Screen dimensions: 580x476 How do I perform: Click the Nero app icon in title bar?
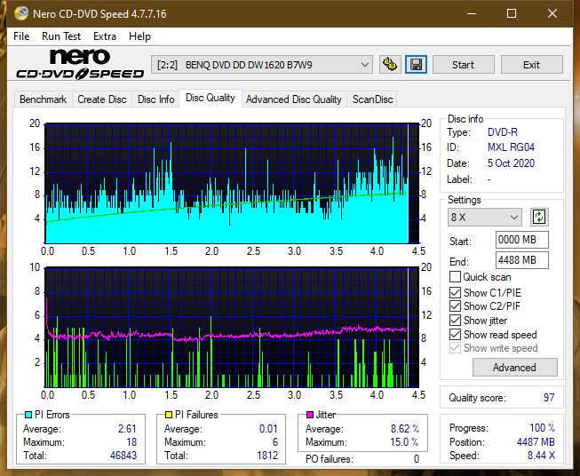point(21,13)
